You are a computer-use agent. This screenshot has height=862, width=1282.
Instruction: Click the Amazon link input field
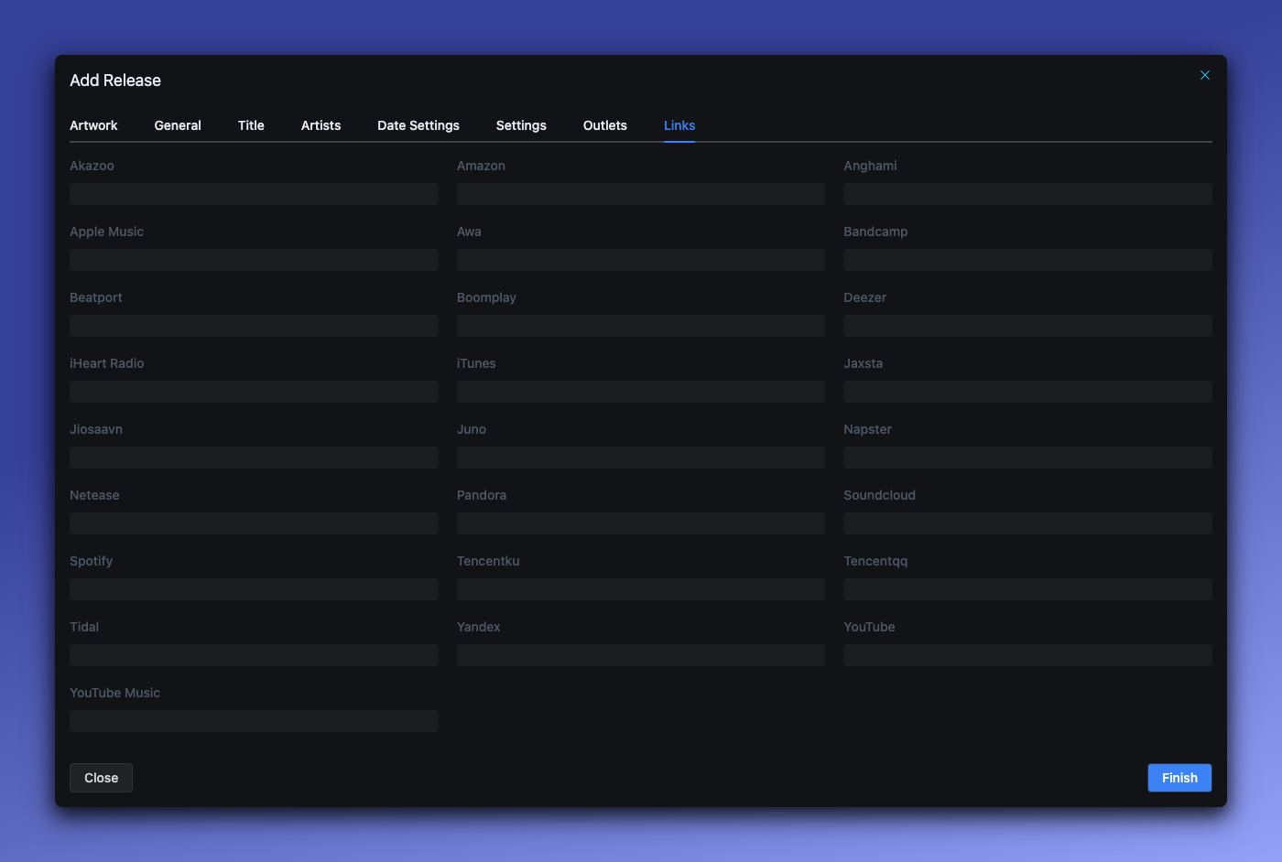point(640,193)
